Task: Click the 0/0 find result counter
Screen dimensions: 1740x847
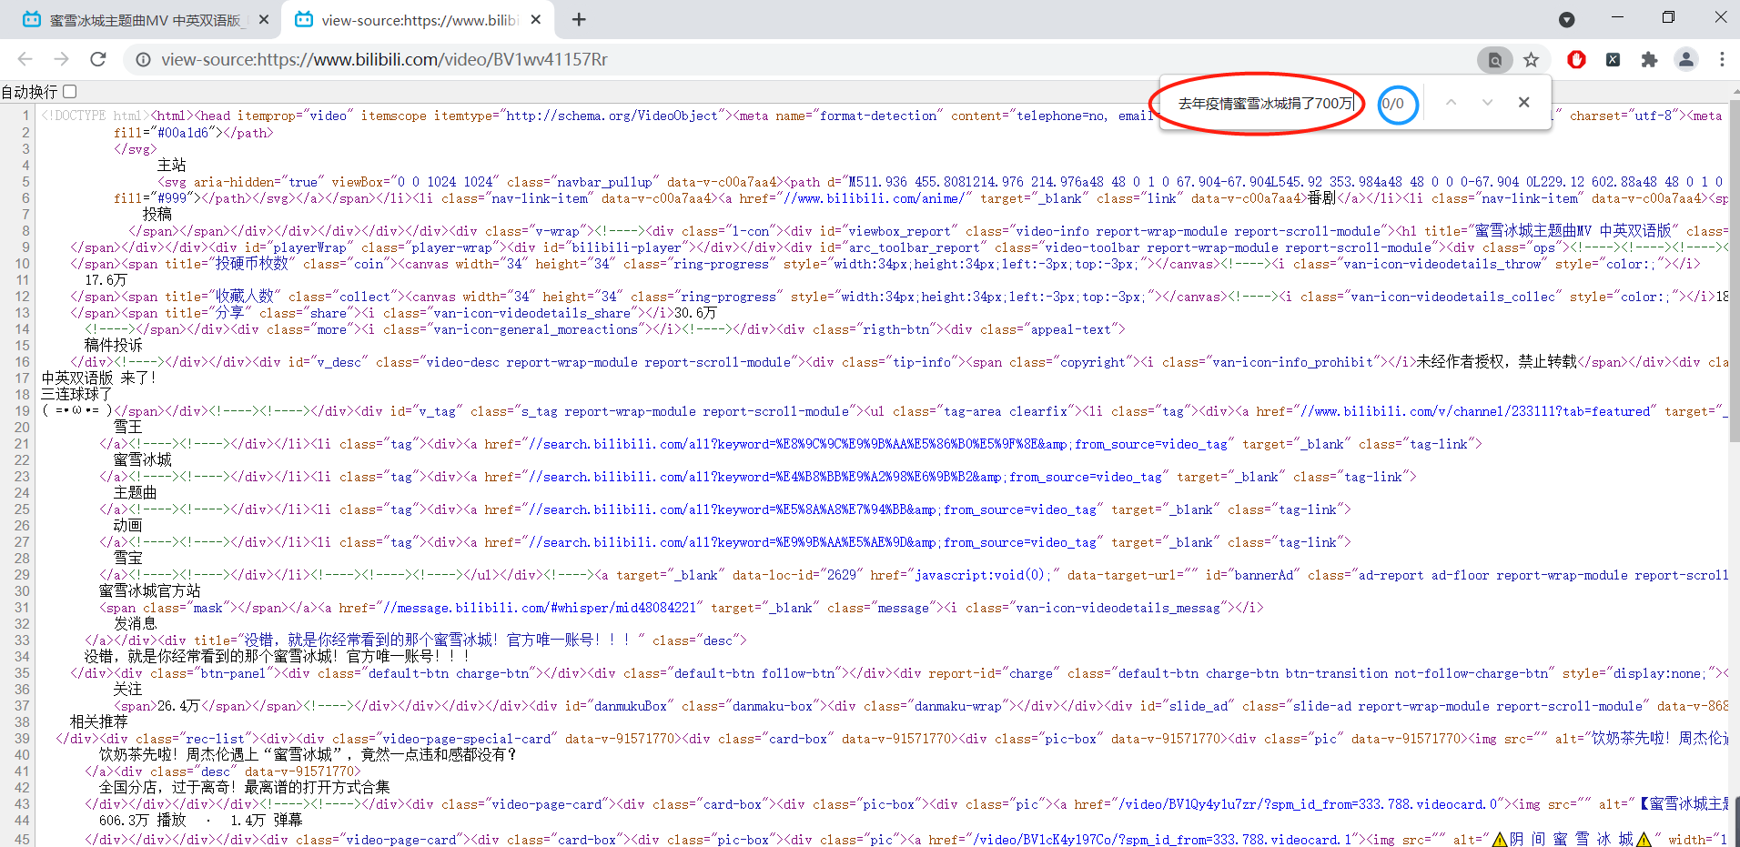Action: point(1392,104)
